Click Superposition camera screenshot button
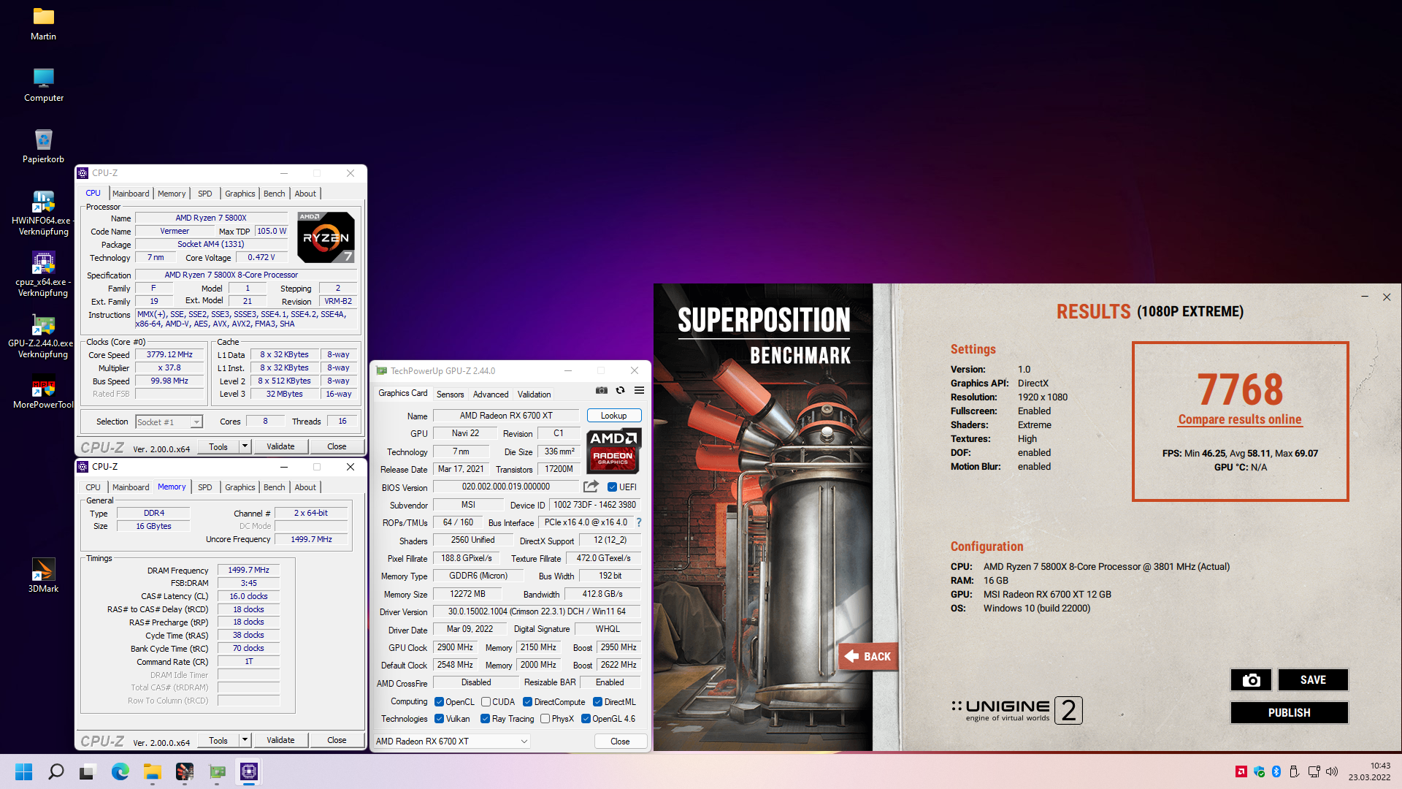Screen dimensions: 1402x789 (1251, 680)
